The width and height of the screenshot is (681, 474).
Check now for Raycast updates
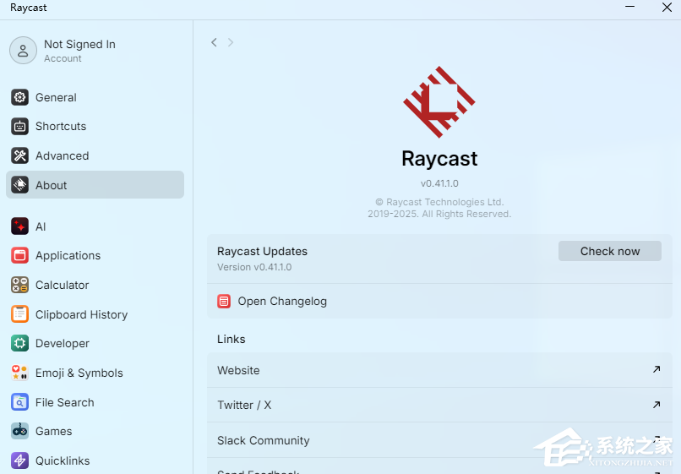coord(610,251)
